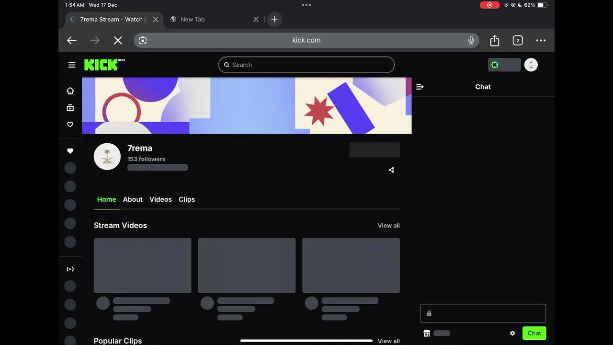Open the third stream video thumbnail
The image size is (613, 345).
click(351, 265)
